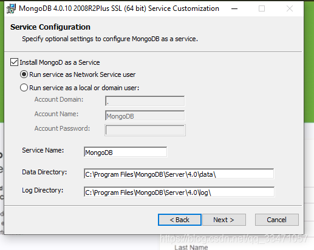Click the Service Name input field
The width and height of the screenshot is (314, 250).
[x=126, y=152]
